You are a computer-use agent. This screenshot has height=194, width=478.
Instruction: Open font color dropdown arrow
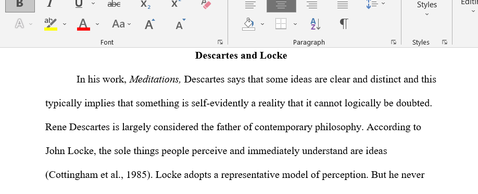coord(97,24)
